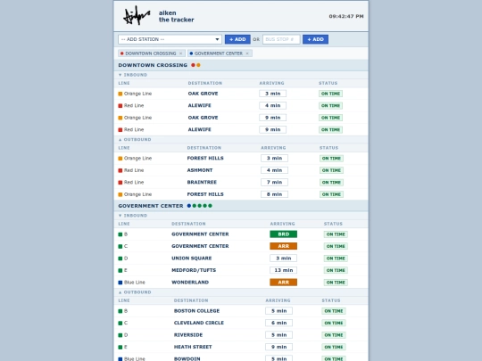Click the clock showing 09:42:47 PM
Viewport: 482px width, 361px height.
[346, 16]
